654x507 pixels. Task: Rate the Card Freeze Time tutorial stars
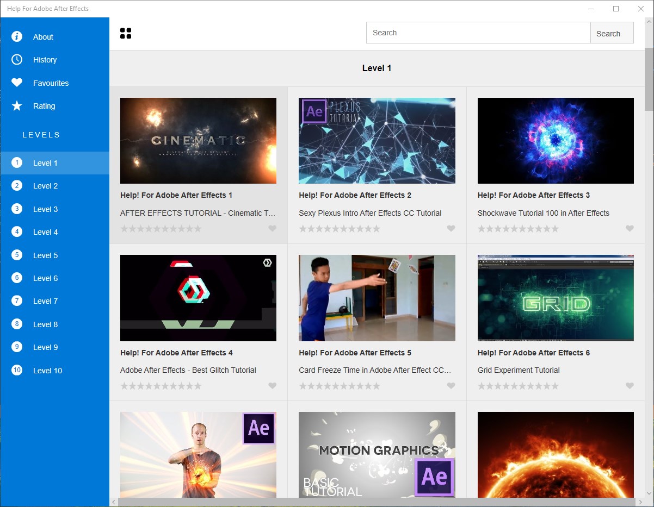(340, 386)
